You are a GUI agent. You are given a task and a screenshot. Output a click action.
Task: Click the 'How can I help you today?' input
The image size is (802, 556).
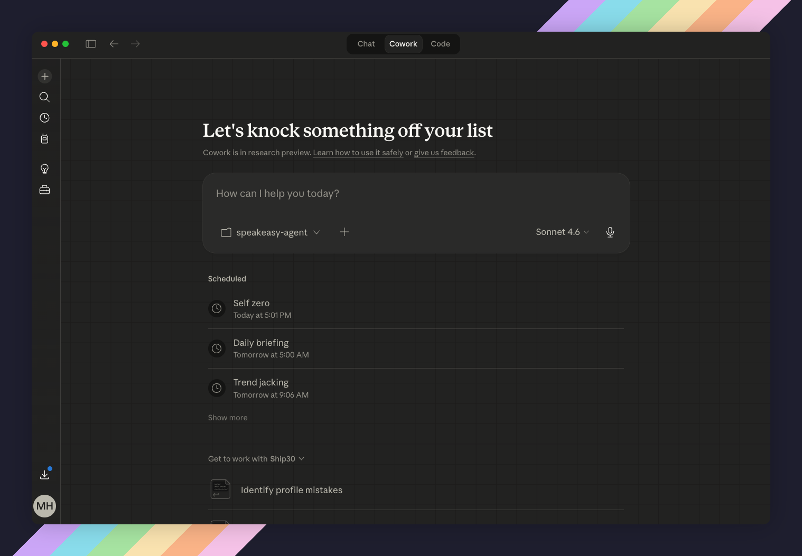pyautogui.click(x=416, y=194)
